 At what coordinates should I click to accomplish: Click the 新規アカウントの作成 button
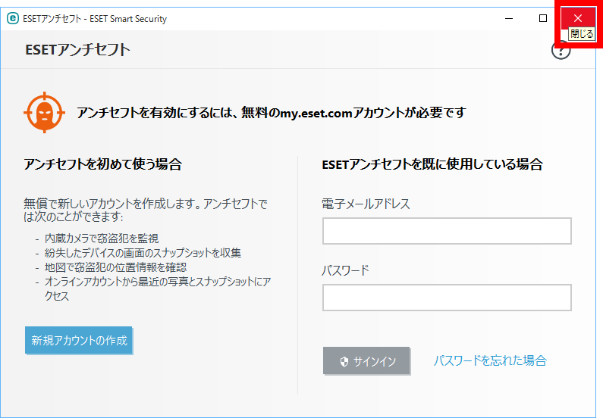pos(79,341)
